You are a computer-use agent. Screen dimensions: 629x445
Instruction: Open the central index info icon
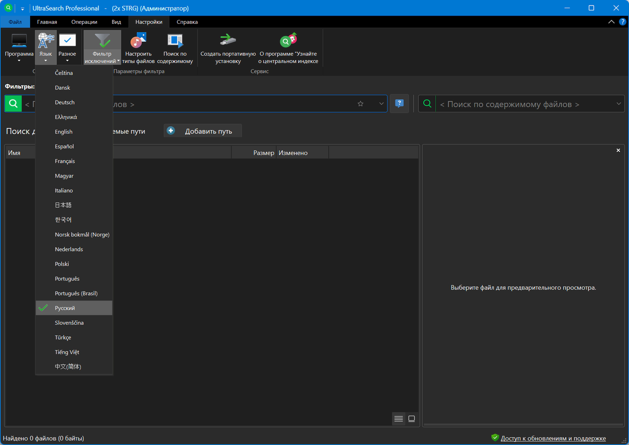288,41
